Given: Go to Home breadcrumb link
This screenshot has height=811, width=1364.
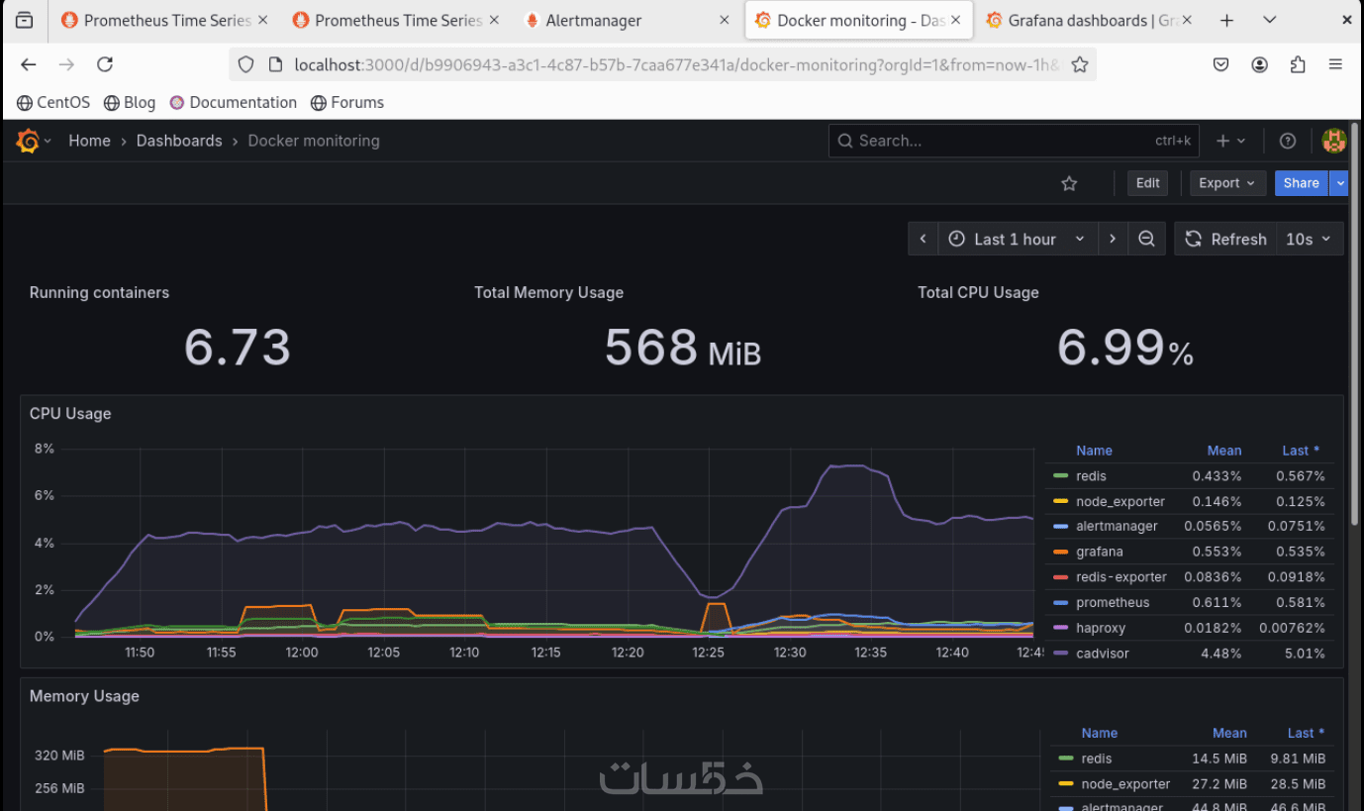Looking at the screenshot, I should click(x=89, y=141).
